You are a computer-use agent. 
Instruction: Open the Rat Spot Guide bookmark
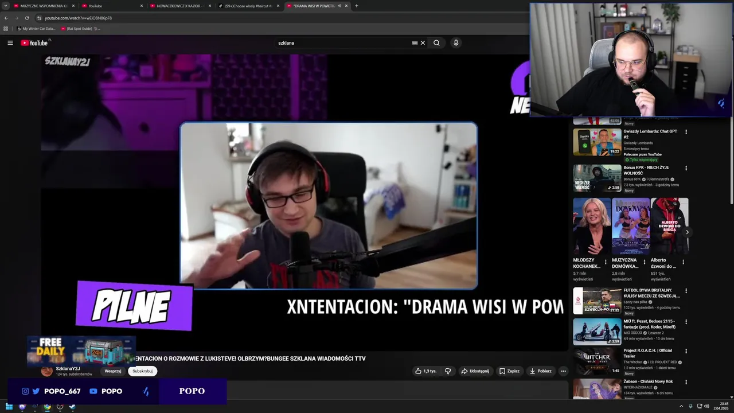point(80,29)
